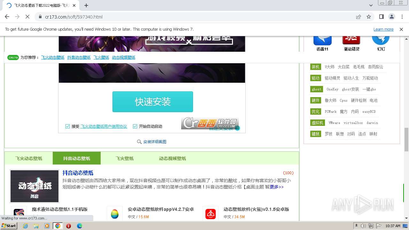Bookmark this page with the star icon
The width and height of the screenshot is (409, 230).
369,17
